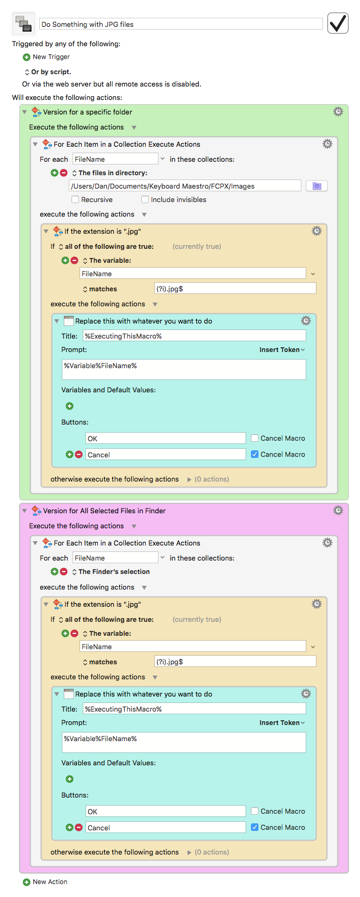
Task: Uncheck 'Cancel Macro' for the Cancel button in the green group
Action: coord(255,455)
